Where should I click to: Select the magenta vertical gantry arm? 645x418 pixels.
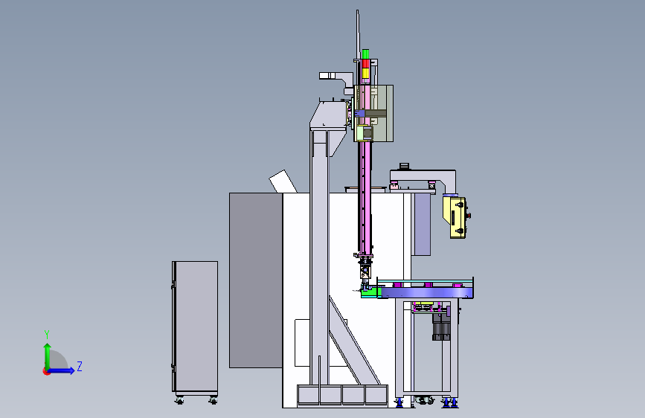coord(365,198)
